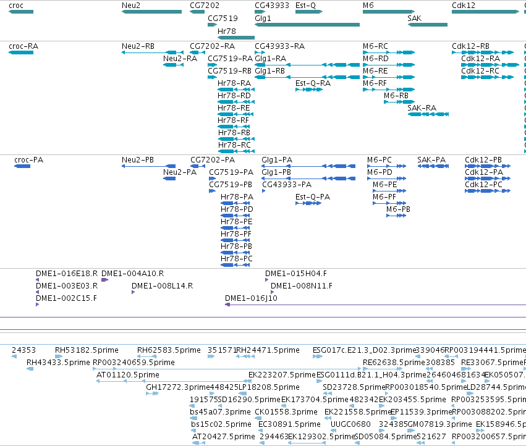526x446 pixels.
Task: Click the CG7519-RB transcript label
Action: pyautogui.click(x=229, y=71)
